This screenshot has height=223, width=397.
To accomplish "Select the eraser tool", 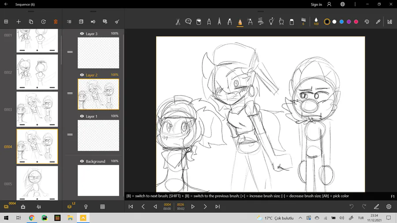I will (292, 22).
